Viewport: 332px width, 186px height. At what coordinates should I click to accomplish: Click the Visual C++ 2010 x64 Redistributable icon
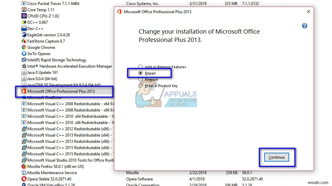[24, 116]
